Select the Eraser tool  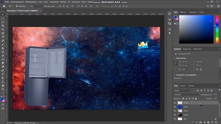click(3, 56)
